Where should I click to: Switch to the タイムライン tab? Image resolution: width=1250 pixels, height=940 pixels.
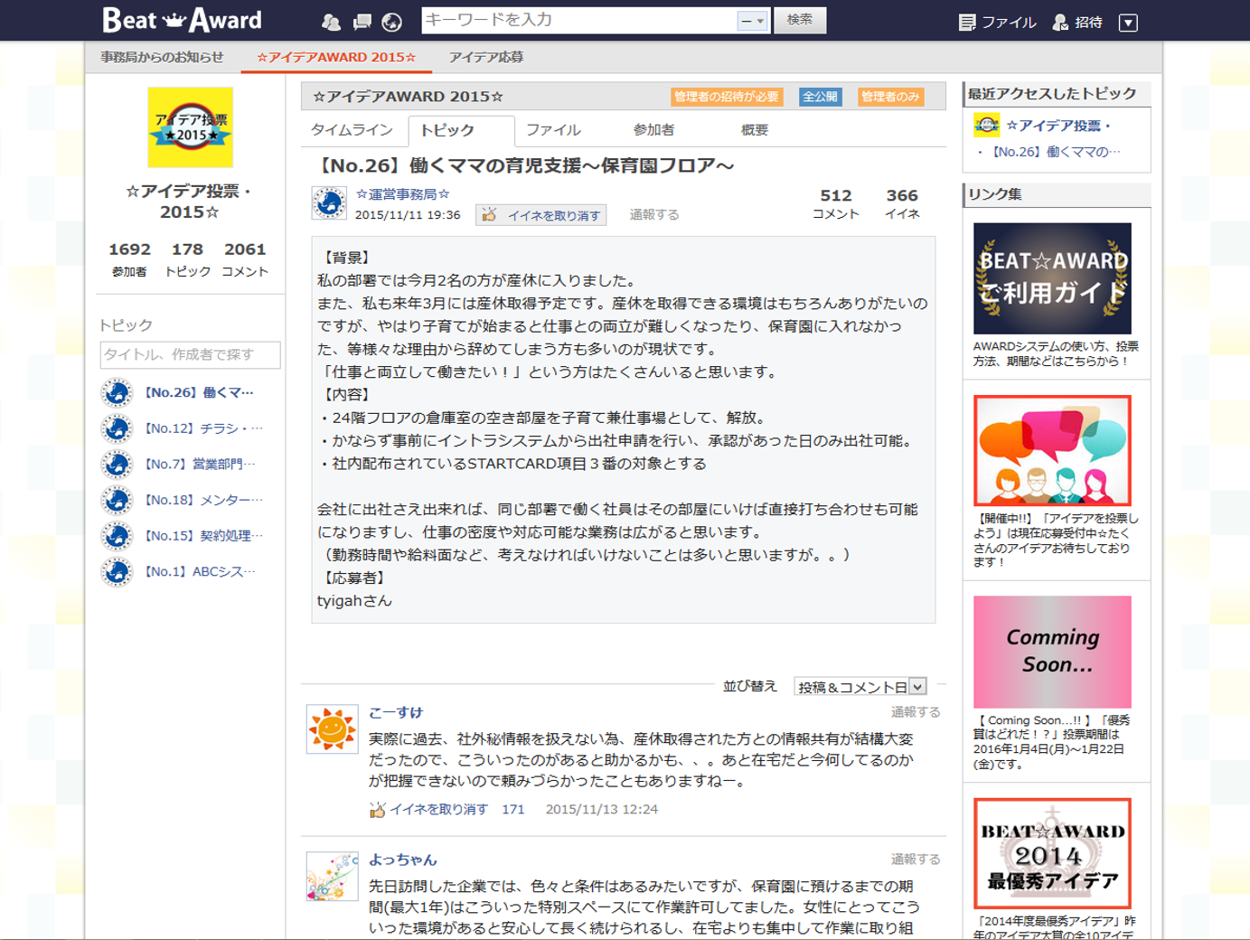pyautogui.click(x=352, y=130)
